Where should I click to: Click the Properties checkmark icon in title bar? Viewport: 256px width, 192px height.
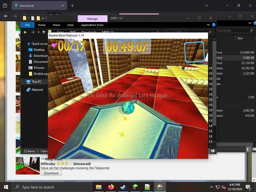[x=33, y=18]
